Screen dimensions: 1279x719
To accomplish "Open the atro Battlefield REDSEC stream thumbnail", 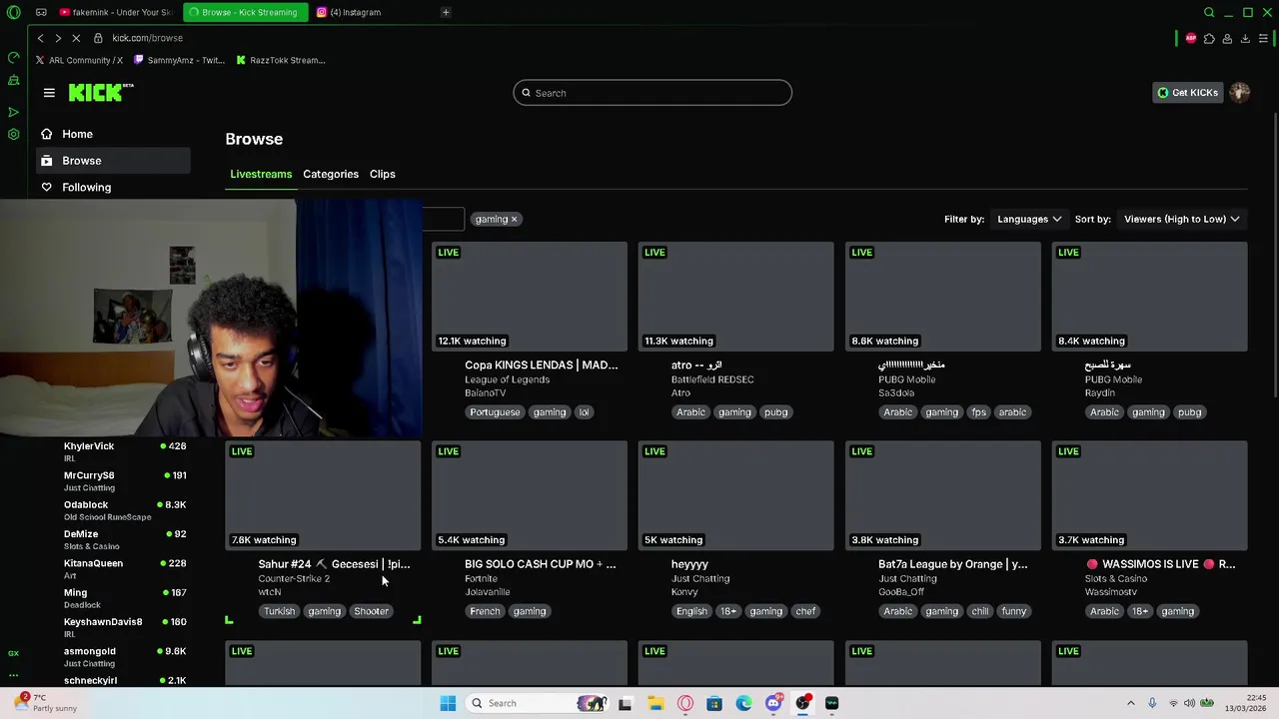I will coord(735,296).
